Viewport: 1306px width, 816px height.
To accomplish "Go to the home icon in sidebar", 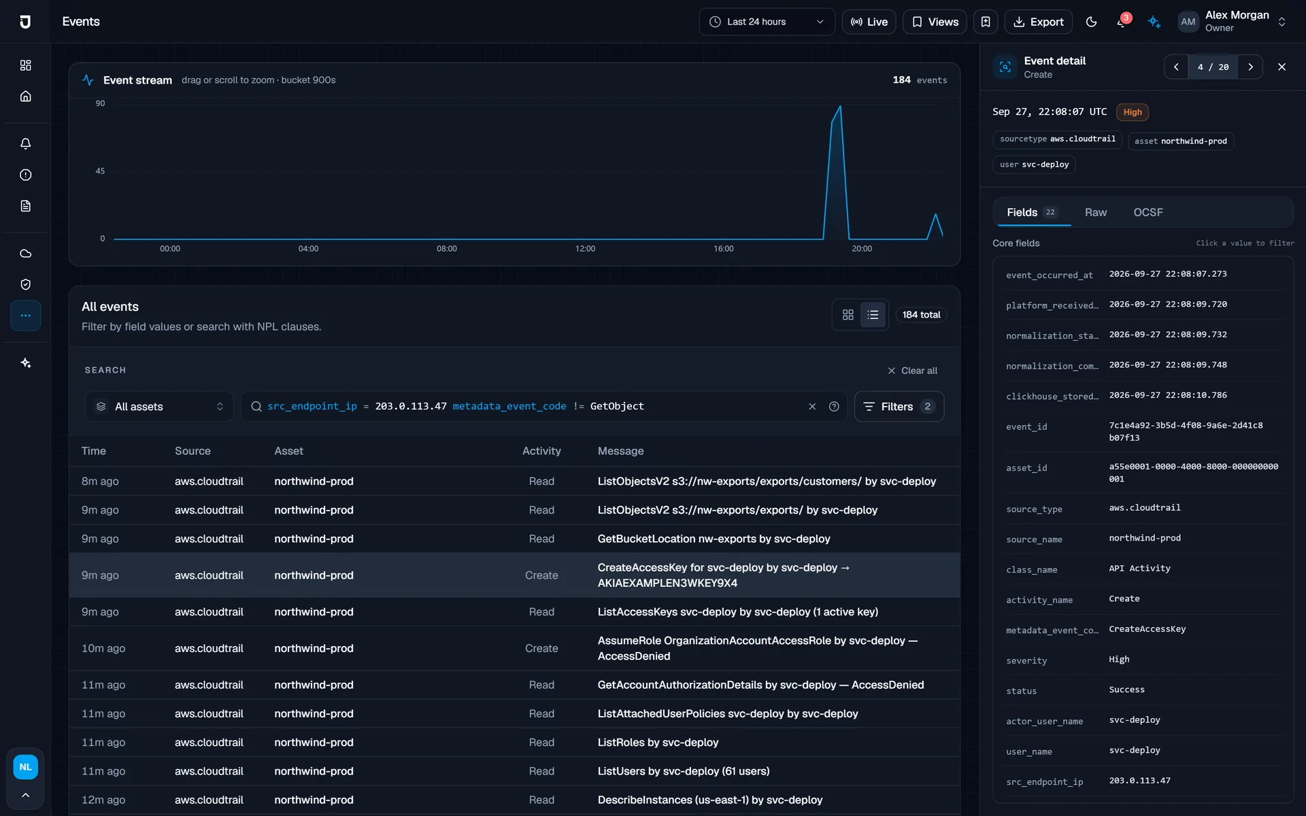I will pyautogui.click(x=25, y=97).
